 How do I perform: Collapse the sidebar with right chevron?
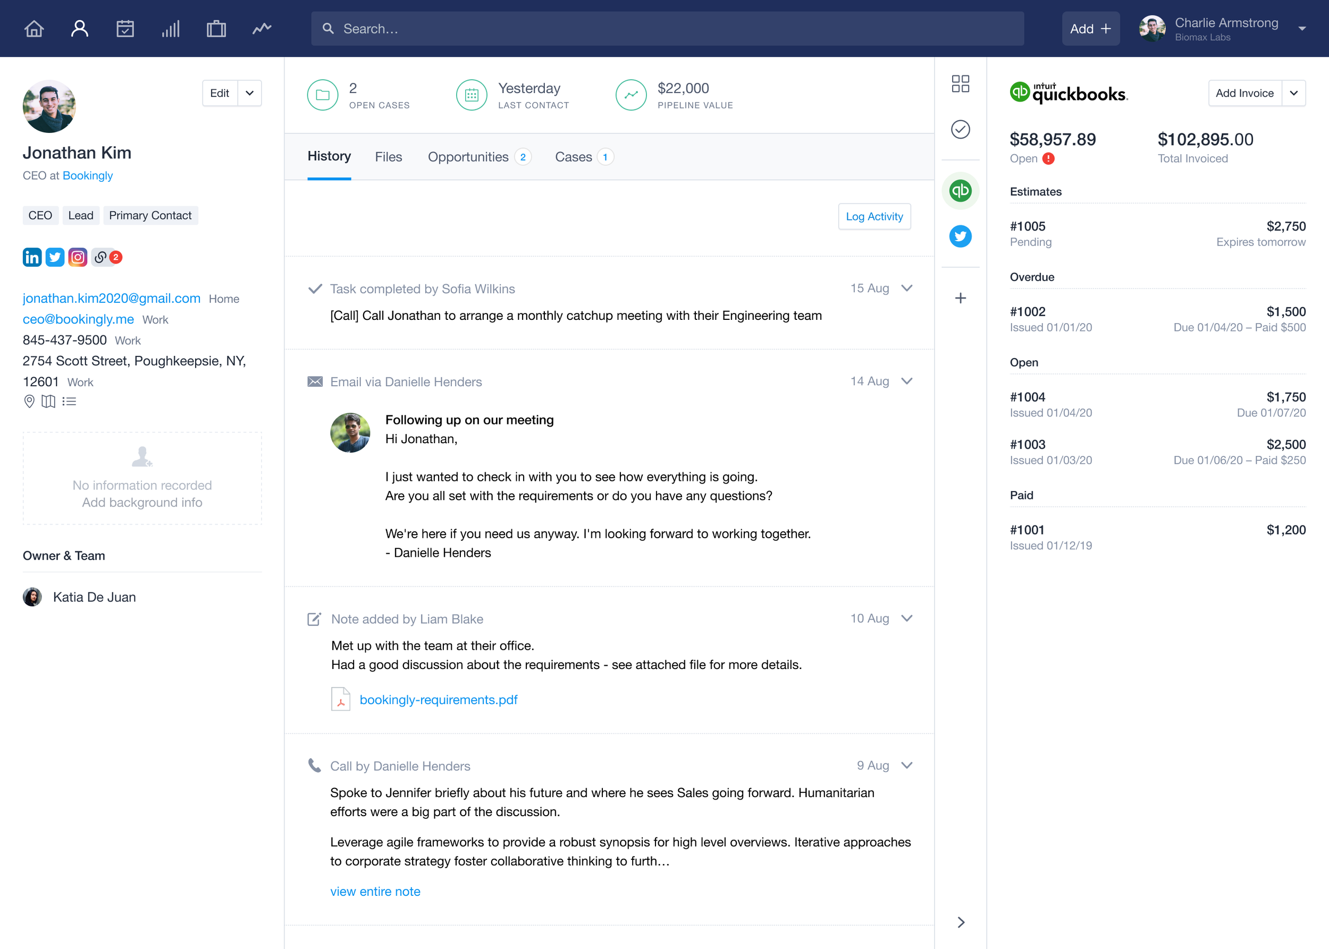[x=961, y=922]
